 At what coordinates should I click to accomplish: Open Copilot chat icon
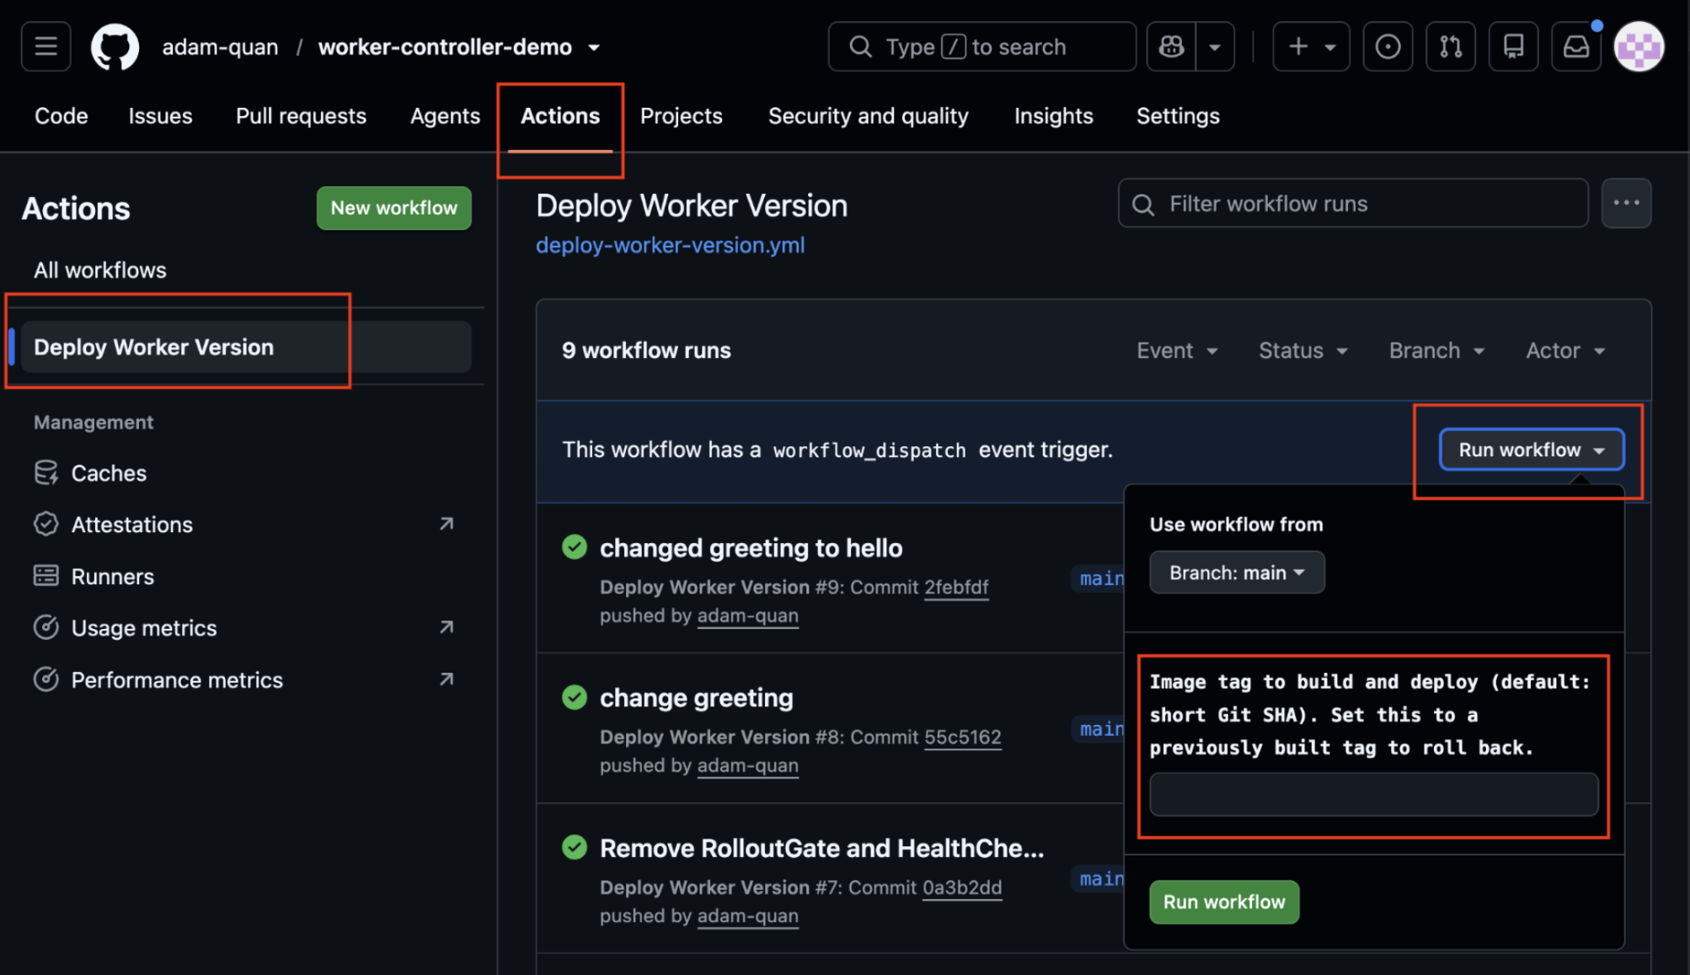(x=1171, y=46)
